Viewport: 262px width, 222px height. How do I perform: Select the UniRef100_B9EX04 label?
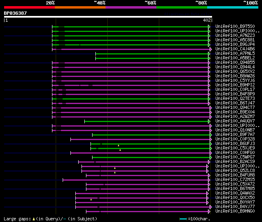(235, 112)
